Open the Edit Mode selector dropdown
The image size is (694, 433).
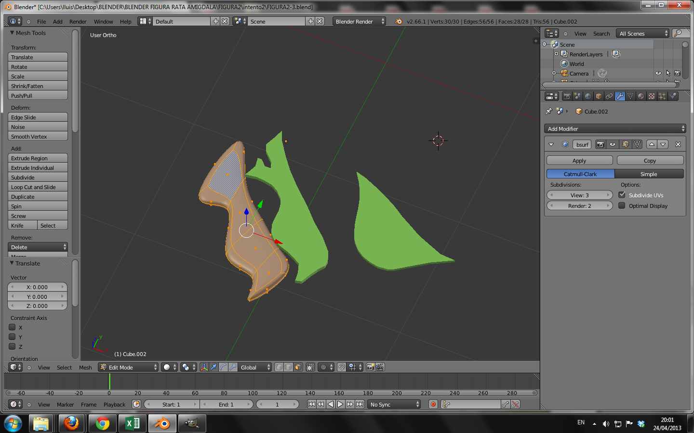point(128,367)
